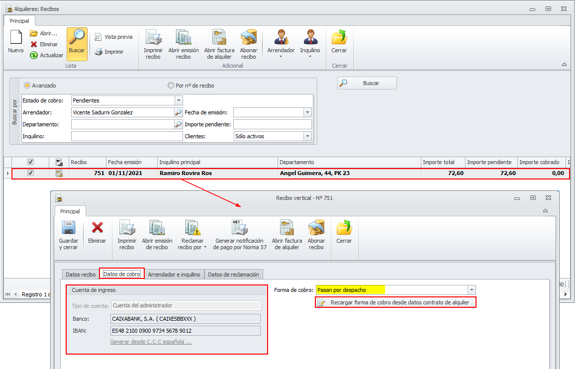Refresh list with Actualizar icon
This screenshot has width=575, height=369.
pyautogui.click(x=34, y=55)
